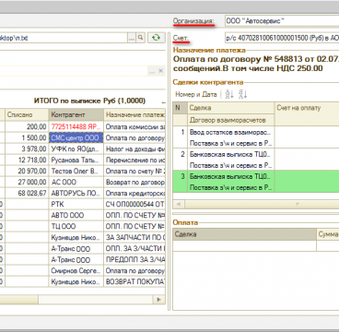Select the 'АВТОРУСЬ ЛО...' counterparty row

tap(76, 194)
